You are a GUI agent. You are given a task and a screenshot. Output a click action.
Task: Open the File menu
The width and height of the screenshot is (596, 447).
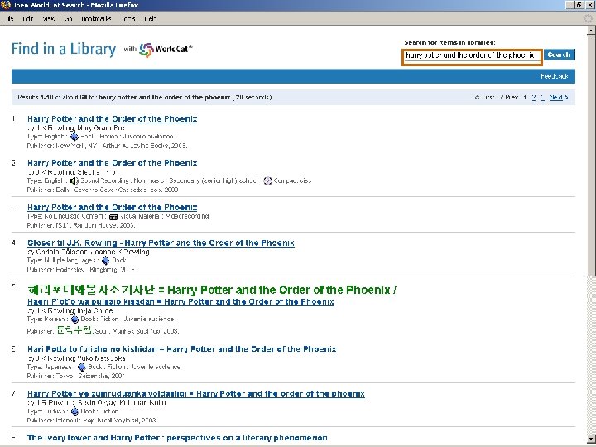tap(9, 18)
